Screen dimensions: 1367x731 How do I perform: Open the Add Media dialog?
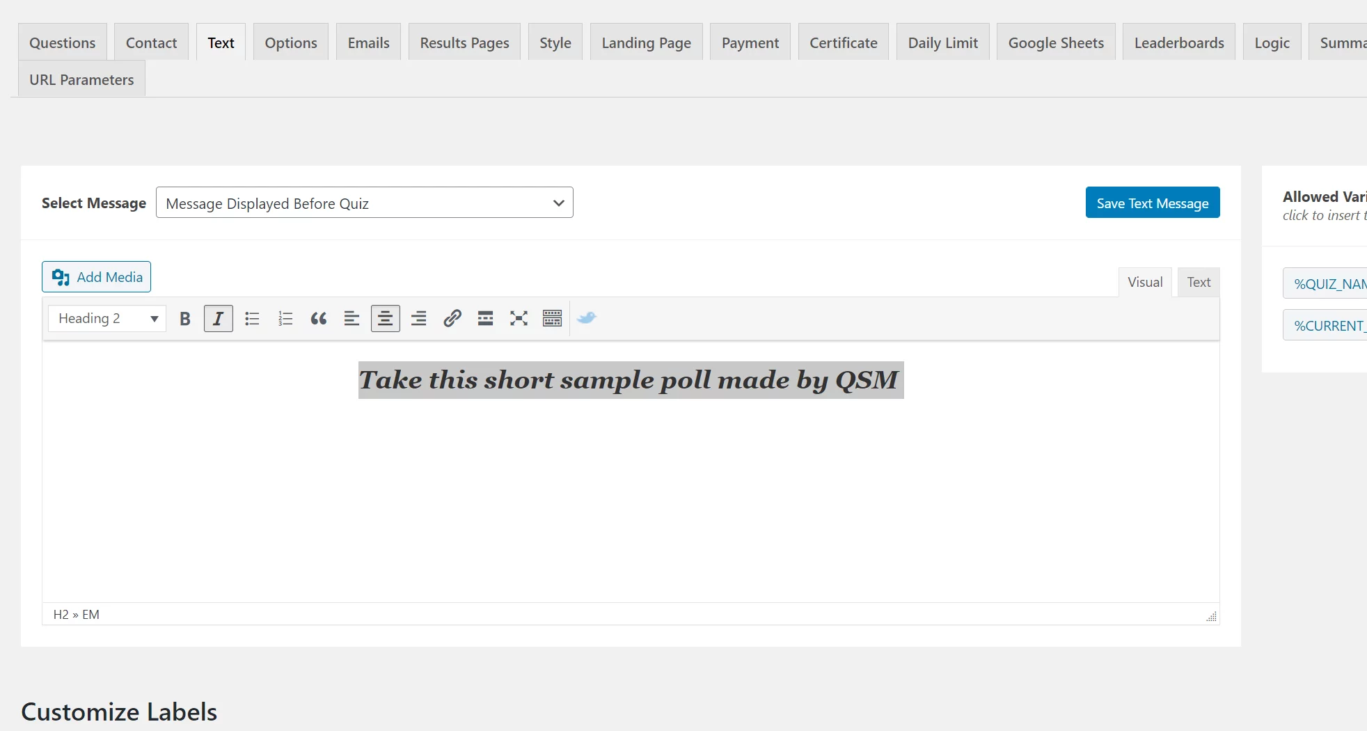[x=96, y=276]
